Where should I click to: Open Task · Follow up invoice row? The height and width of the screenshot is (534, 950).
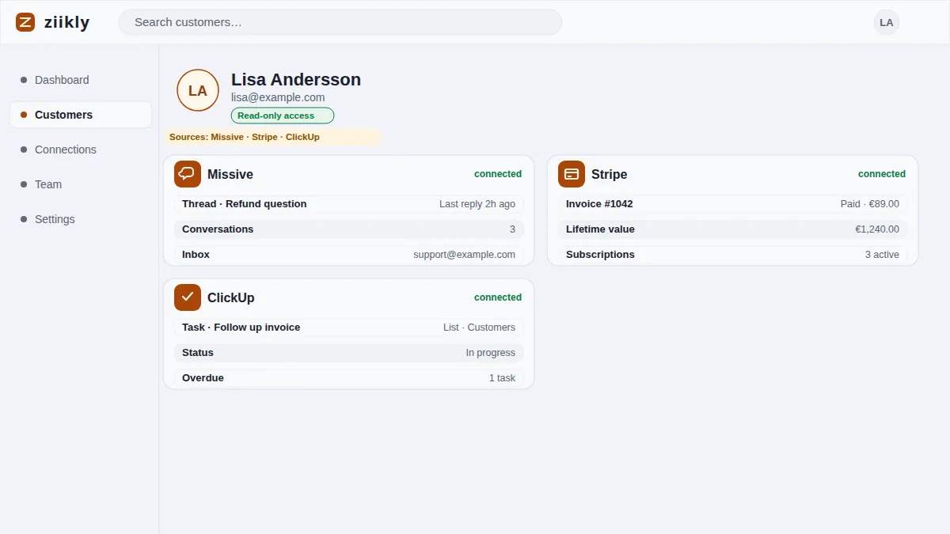348,328
